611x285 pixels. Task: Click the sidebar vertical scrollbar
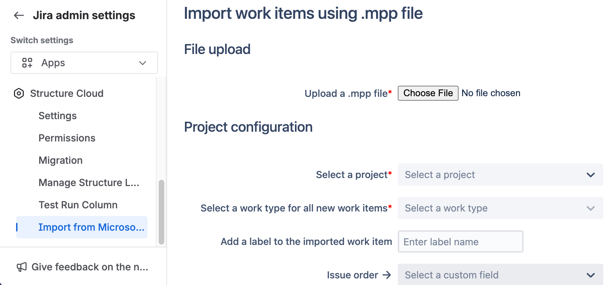click(x=161, y=212)
